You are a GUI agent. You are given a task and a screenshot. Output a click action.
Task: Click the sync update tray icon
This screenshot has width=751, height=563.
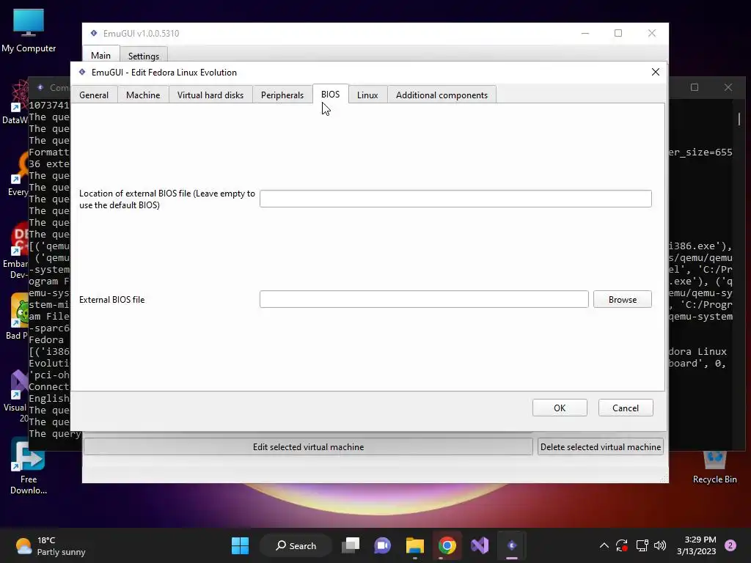622,545
